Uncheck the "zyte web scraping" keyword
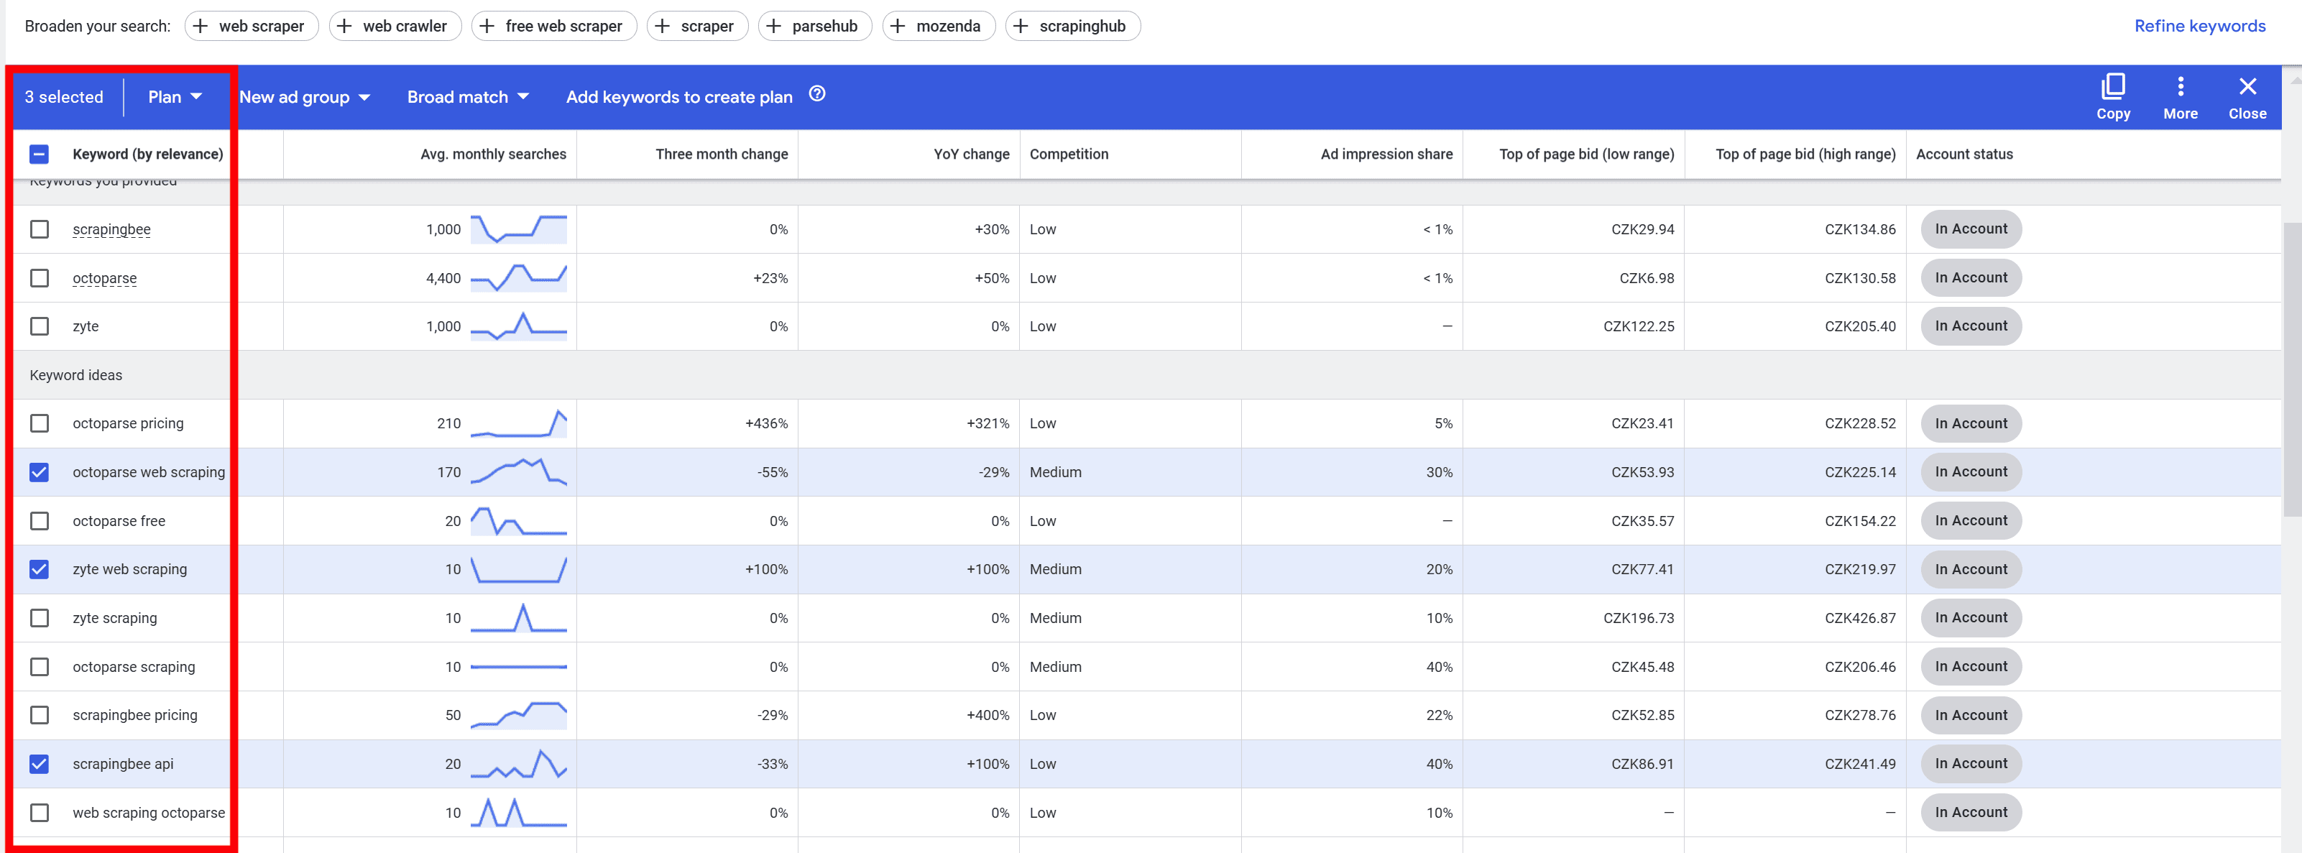Viewport: 2302px width, 853px height. [40, 569]
